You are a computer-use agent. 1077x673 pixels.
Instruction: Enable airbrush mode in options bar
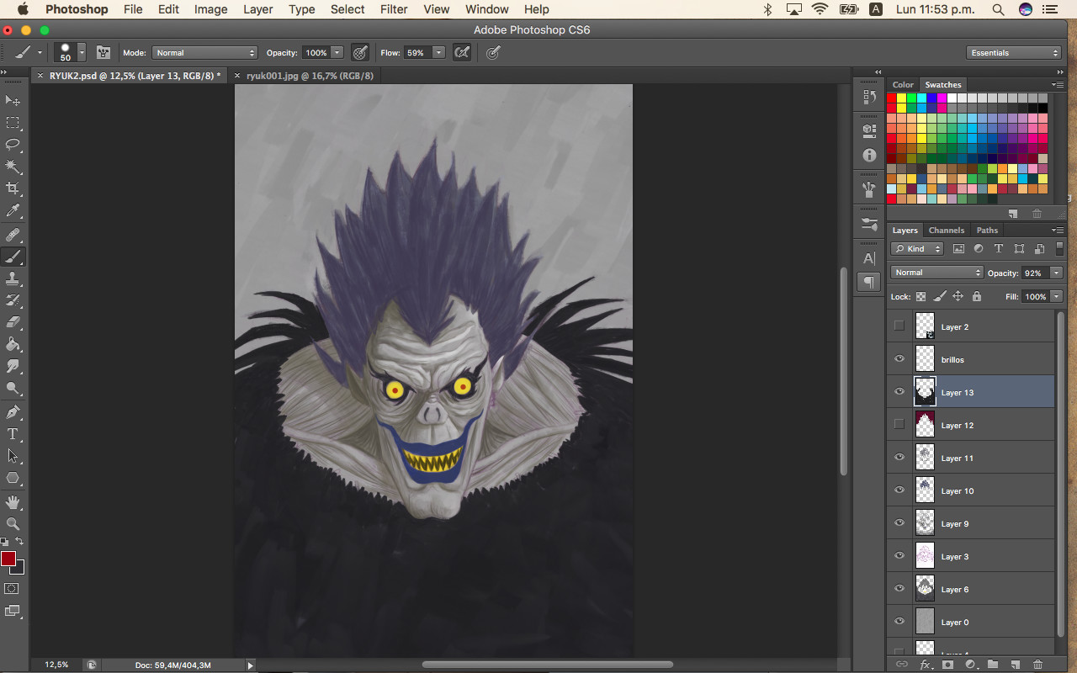tap(462, 52)
